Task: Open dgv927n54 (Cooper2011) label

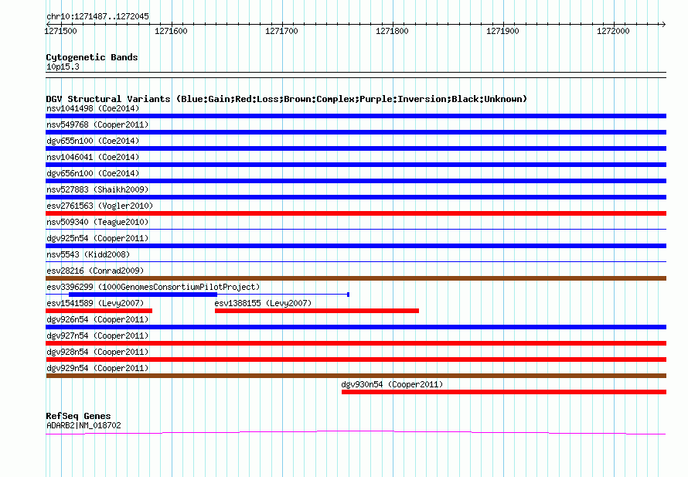Action: pos(97,336)
